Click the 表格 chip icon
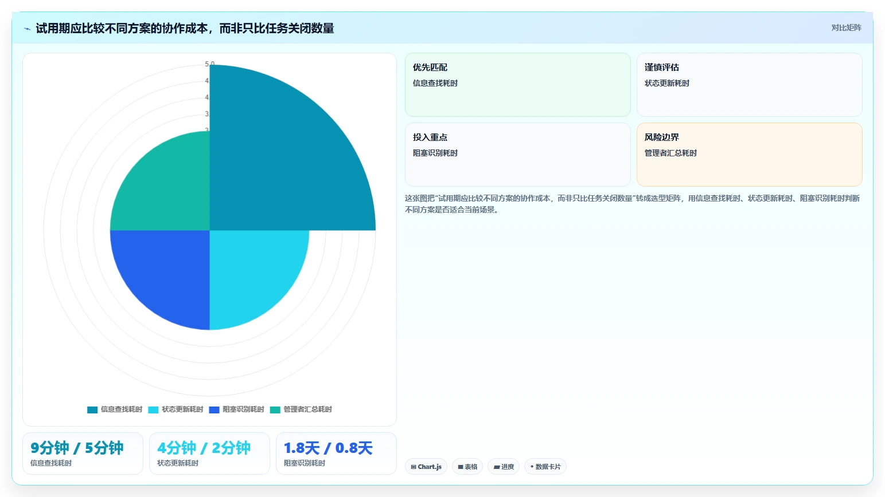Viewport: 885px width, 497px height. (x=461, y=467)
